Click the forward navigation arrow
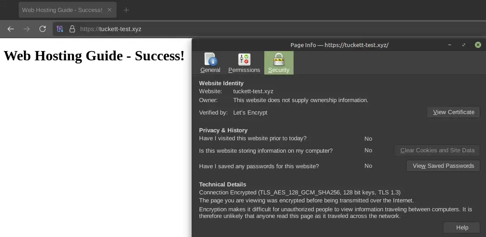Viewport: 486px width, 237px height. pyautogui.click(x=27, y=29)
